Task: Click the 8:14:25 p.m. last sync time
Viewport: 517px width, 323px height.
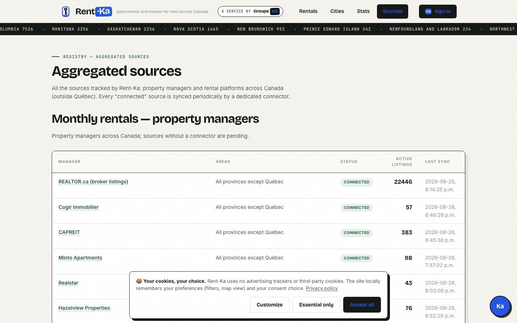Action: pyautogui.click(x=440, y=189)
